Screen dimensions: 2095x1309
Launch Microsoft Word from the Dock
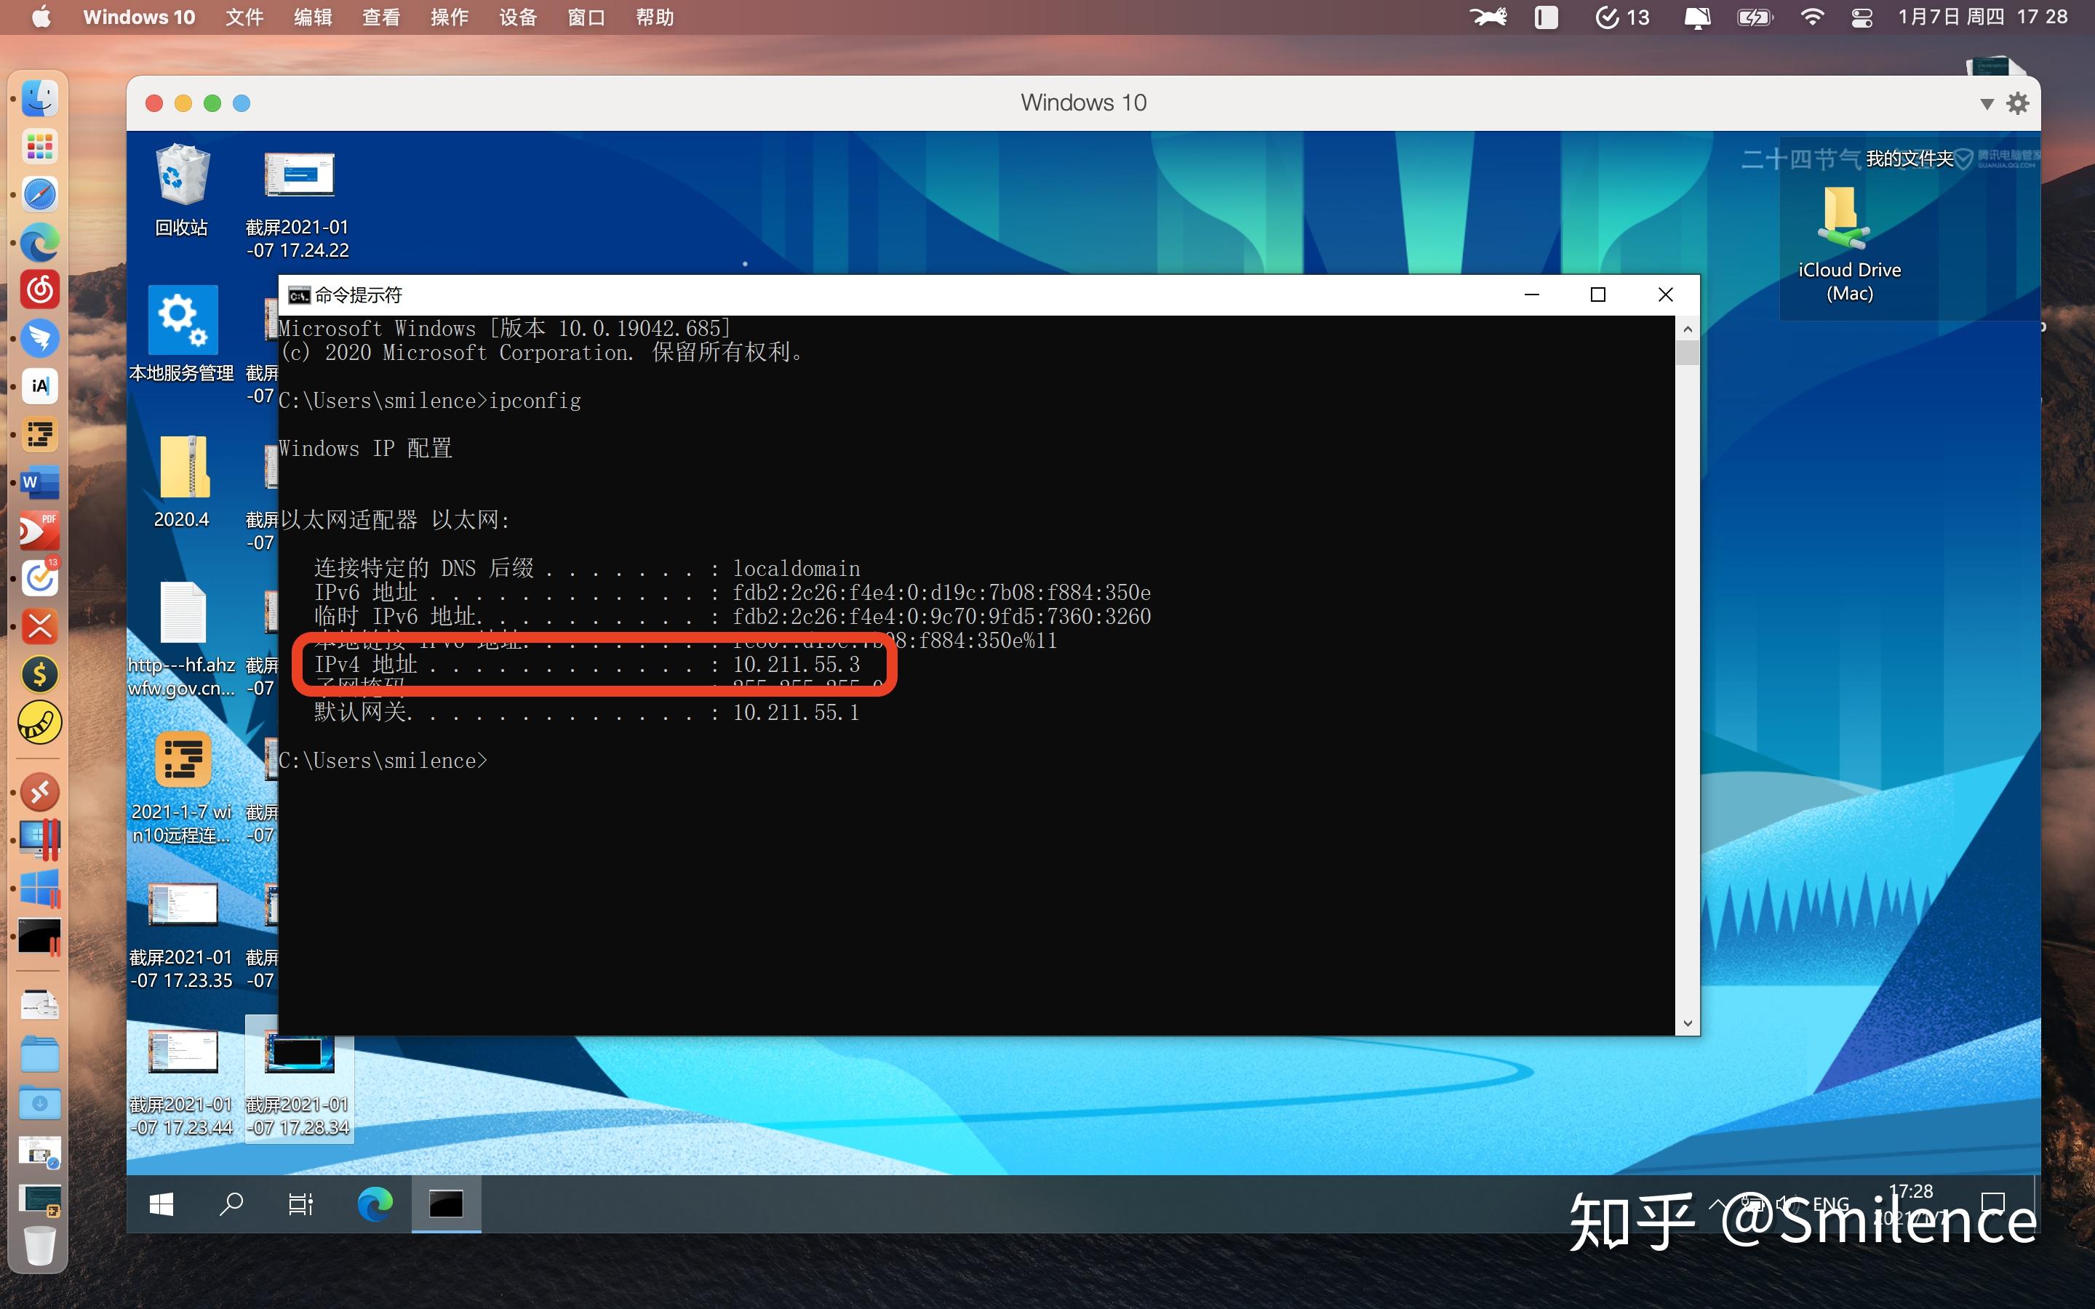(x=40, y=482)
